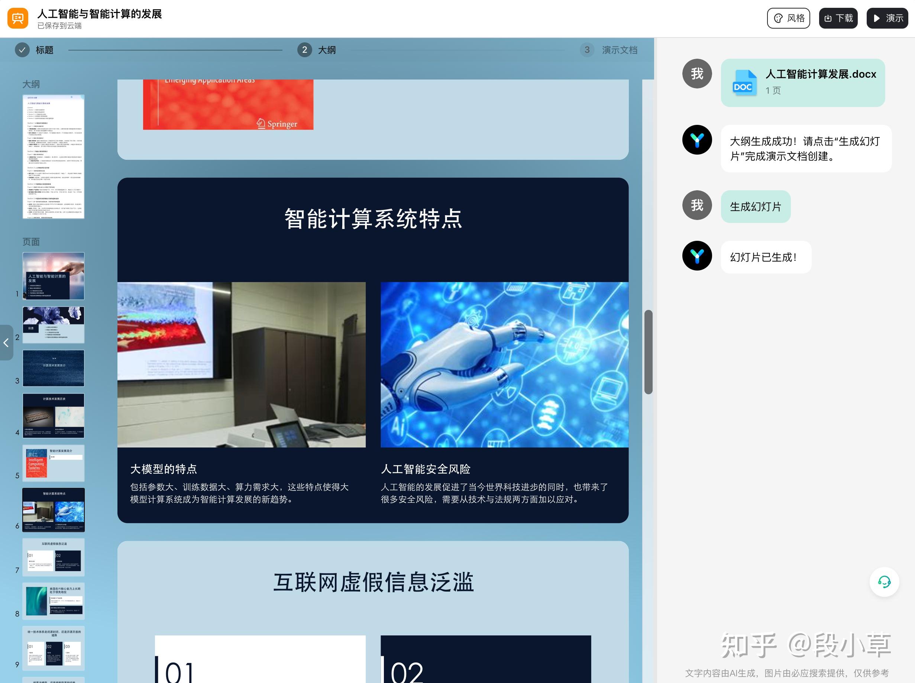915x683 pixels.
Task: Select slide 2 目录 thumbnail
Action: click(x=54, y=324)
